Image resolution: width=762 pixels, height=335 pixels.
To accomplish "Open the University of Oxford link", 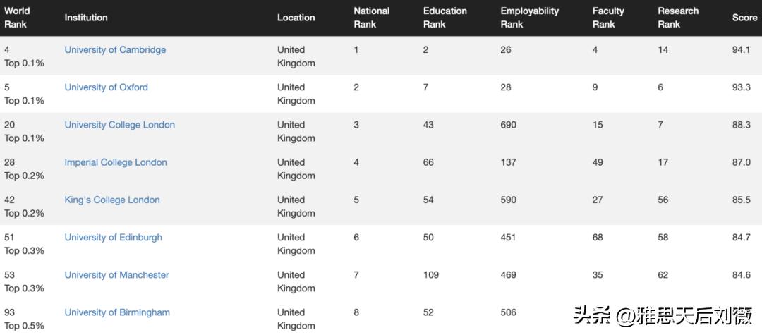I will tap(106, 87).
